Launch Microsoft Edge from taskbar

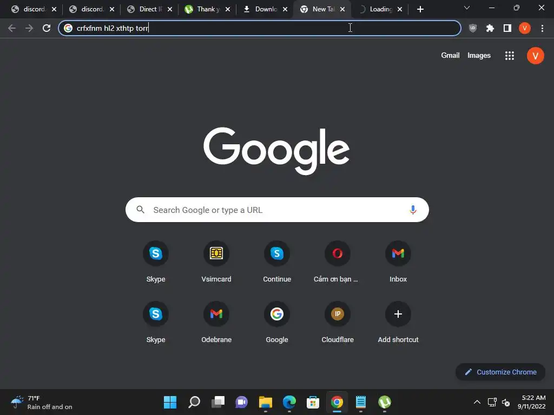tap(289, 402)
